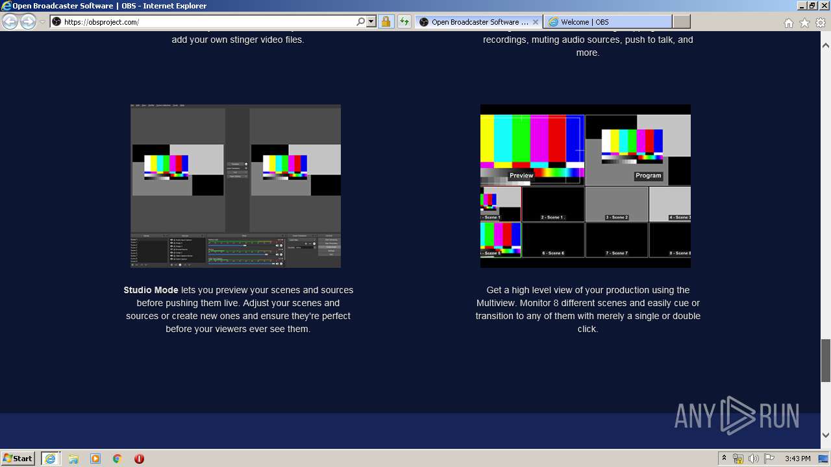Go forward with the browser Forward arrow

click(x=28, y=21)
